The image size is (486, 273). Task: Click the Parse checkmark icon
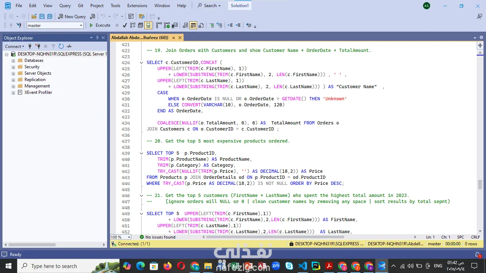pos(125,25)
